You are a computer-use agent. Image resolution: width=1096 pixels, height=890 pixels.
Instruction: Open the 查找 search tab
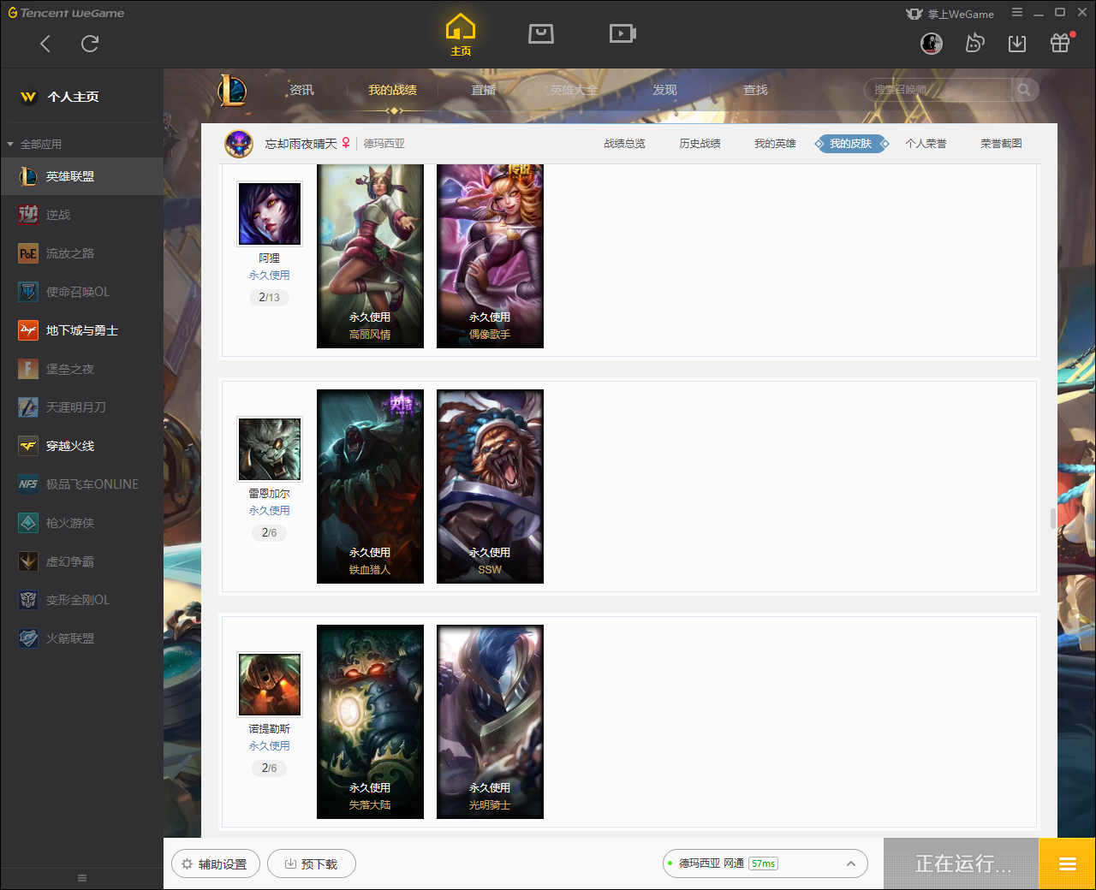(x=755, y=90)
